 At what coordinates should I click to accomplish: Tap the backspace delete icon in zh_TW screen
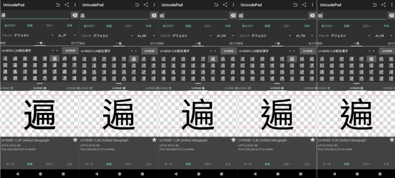(312, 16)
